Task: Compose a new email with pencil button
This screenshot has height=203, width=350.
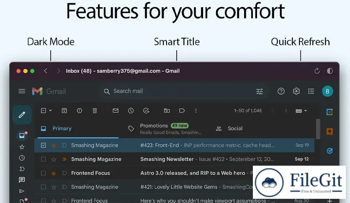Action: pyautogui.click(x=22, y=115)
